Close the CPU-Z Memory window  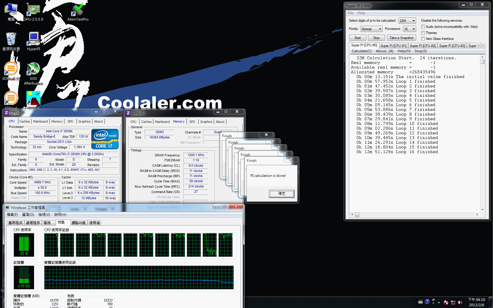(x=237, y=112)
